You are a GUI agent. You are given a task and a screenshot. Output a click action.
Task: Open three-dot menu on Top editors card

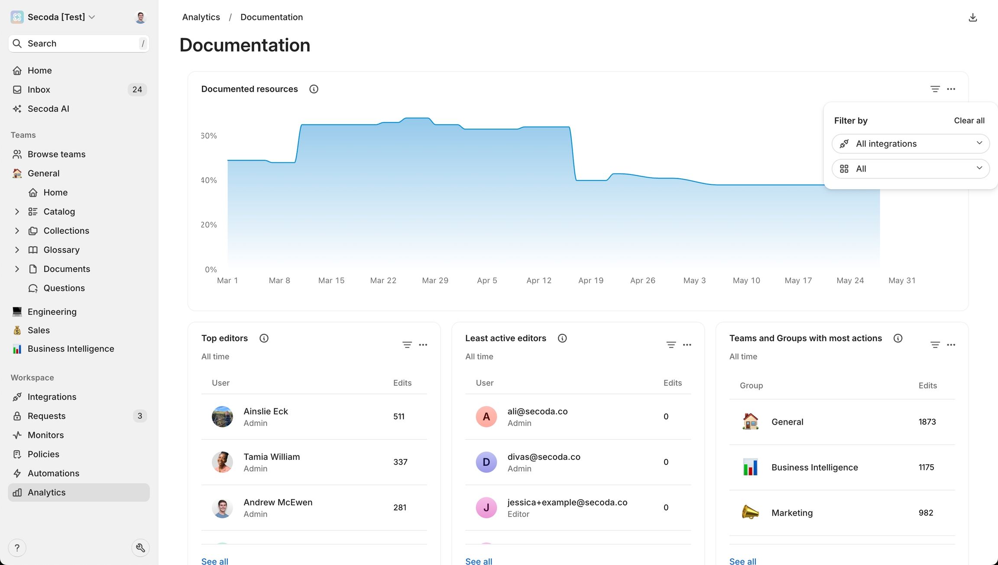click(423, 345)
